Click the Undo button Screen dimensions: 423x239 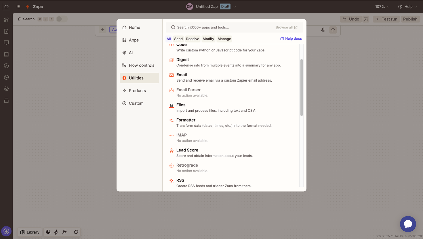(x=351, y=19)
